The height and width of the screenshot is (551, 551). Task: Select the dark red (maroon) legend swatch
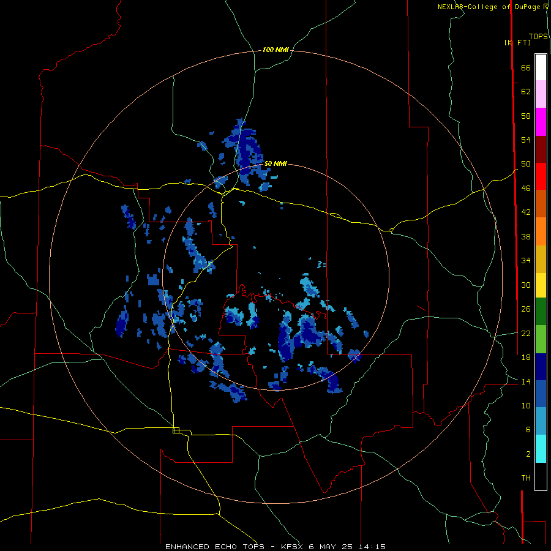541,149
